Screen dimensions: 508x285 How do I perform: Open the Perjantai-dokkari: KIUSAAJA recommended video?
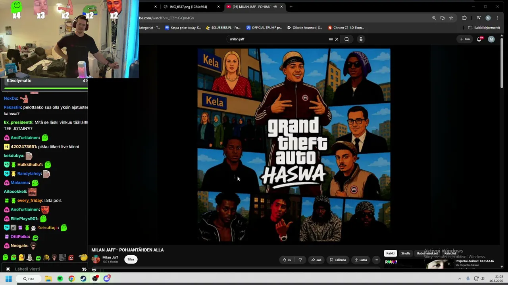click(x=475, y=261)
